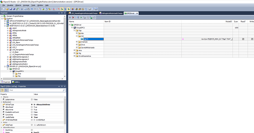Click plus add icon in driver toolbar
Viewport: 254px width, 133px height.
pyautogui.click(x=70, y=18)
